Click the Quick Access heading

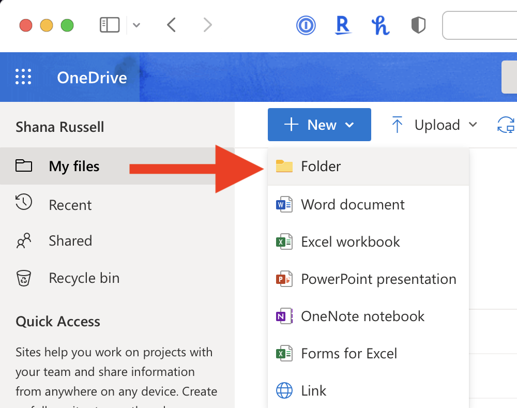(58, 321)
